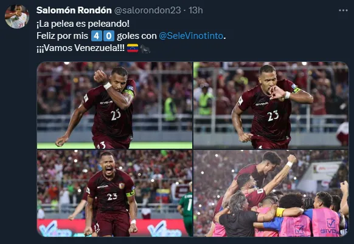Open the tweet's three-dot more options menu
Screen dimensions: 354x244
(343, 10)
